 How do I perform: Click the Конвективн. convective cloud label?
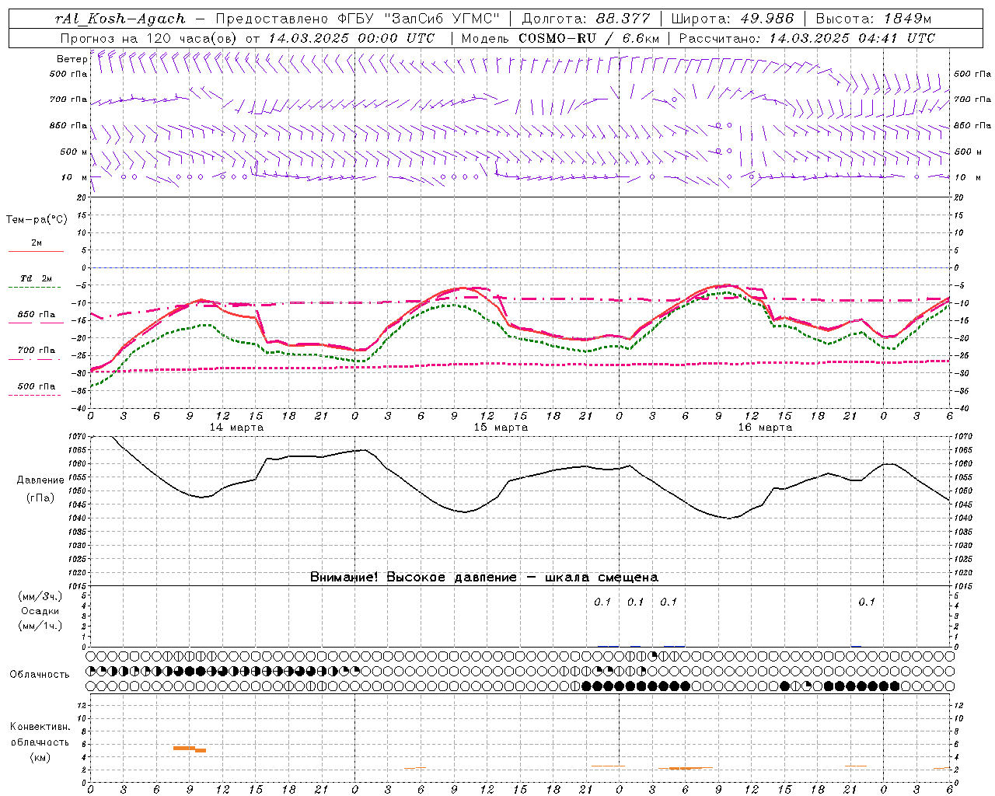coord(40,727)
